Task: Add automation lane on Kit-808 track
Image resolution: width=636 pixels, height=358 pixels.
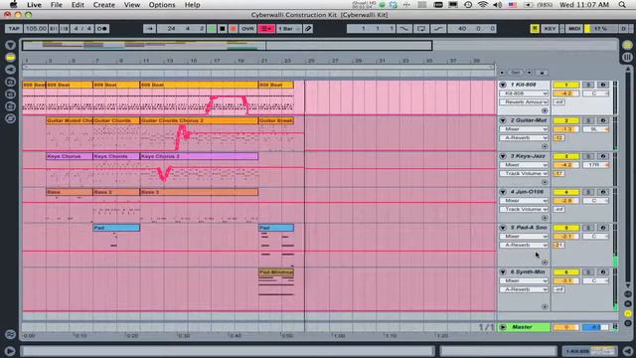Action: pyautogui.click(x=545, y=110)
